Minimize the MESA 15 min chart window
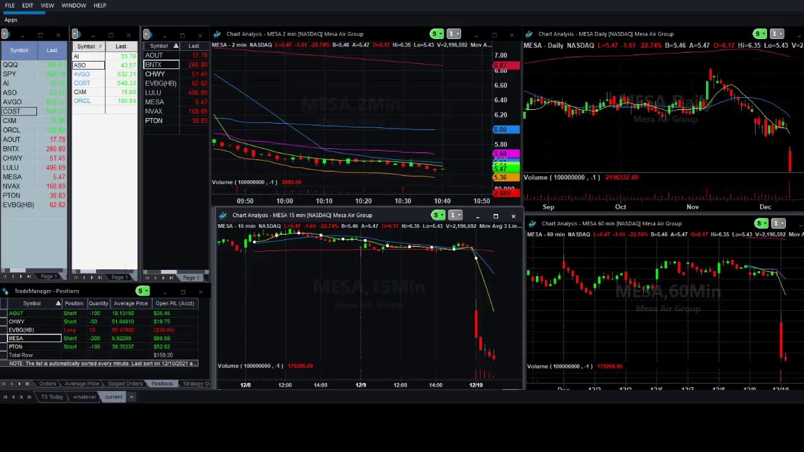The width and height of the screenshot is (804, 452). click(478, 216)
